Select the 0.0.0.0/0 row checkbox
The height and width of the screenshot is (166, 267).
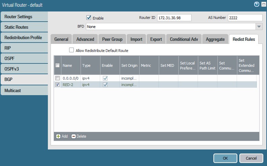(x=58, y=78)
